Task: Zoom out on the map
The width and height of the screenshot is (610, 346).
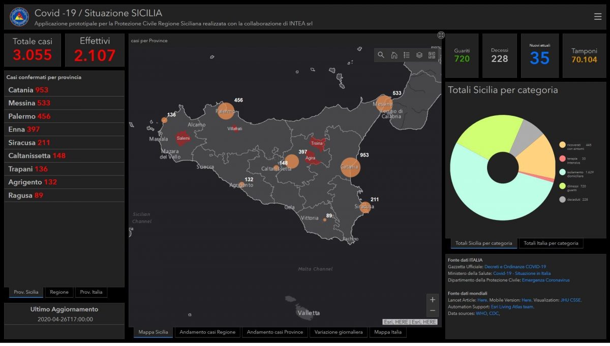Action: [433, 310]
